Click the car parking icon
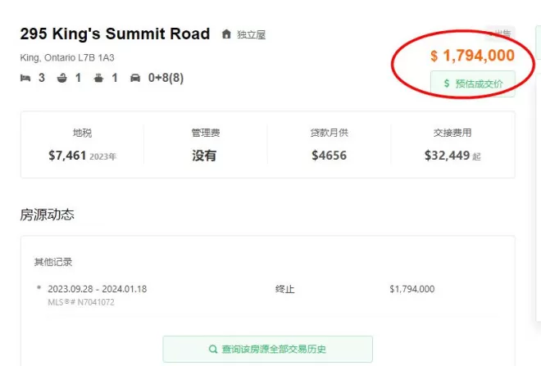 click(135, 79)
